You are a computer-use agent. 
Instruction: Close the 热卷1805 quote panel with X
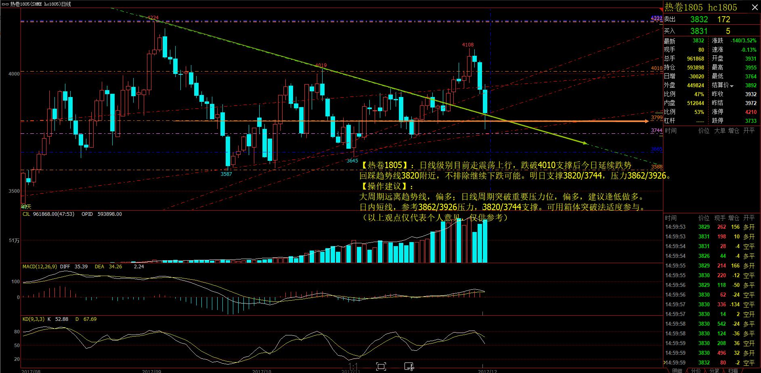[754, 7]
